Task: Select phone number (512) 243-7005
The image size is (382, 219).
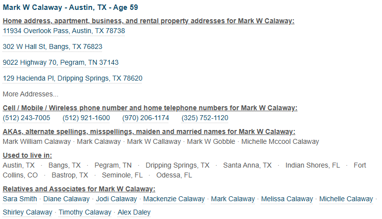Action: [x=26, y=118]
